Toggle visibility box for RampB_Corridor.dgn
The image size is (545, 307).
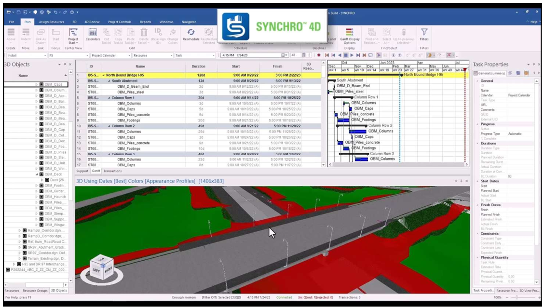tap(25, 230)
